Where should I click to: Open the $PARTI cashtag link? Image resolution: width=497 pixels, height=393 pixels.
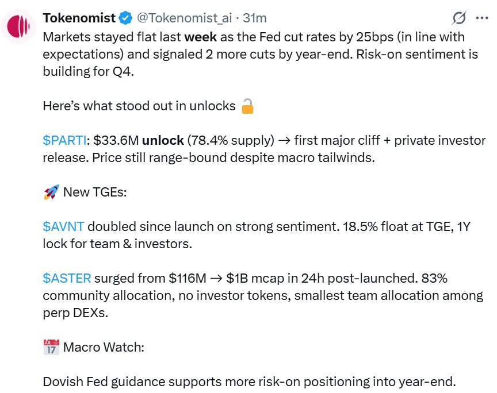coord(64,140)
